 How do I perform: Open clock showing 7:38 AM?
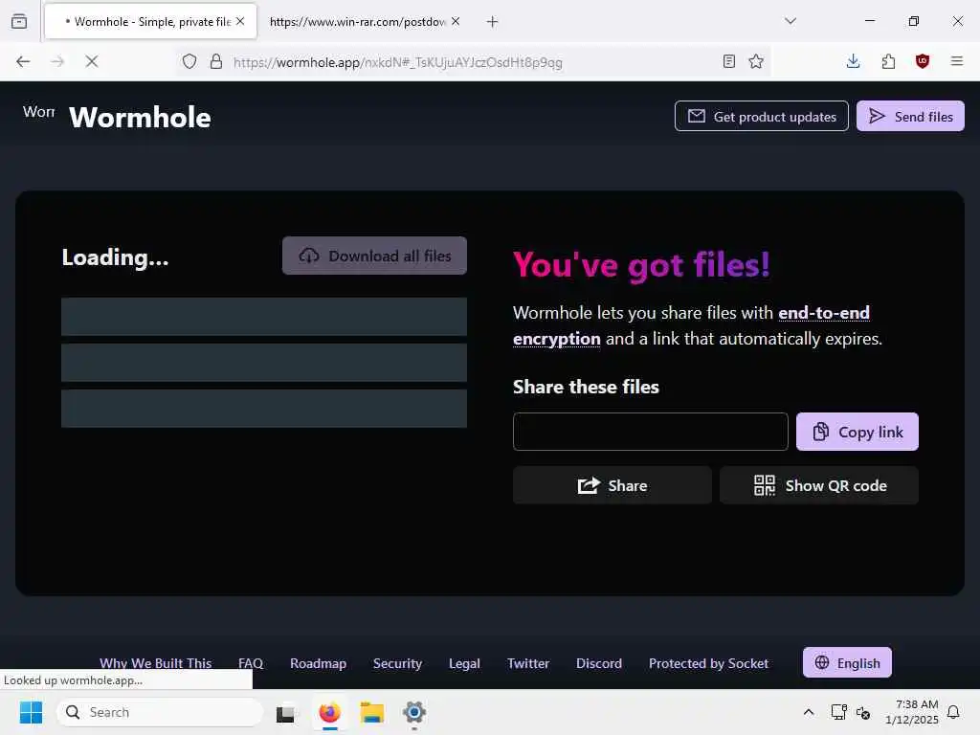coord(912,712)
